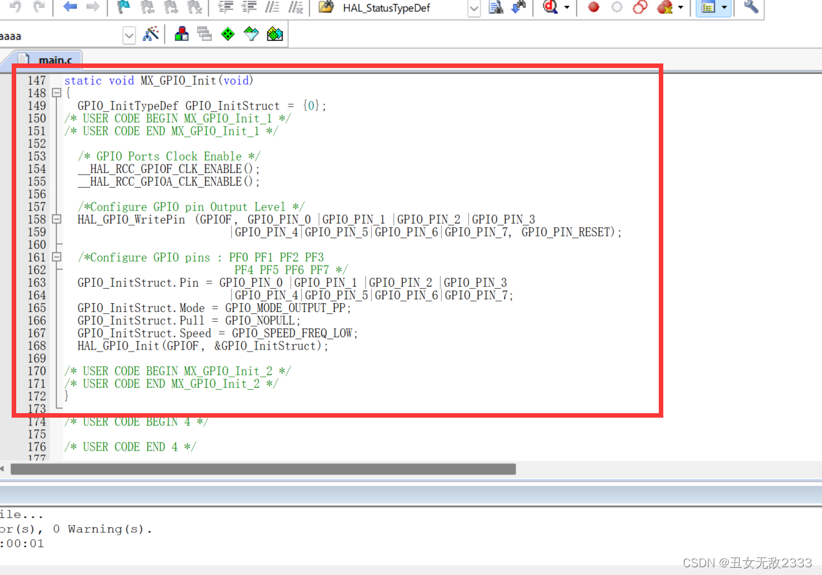Clear all bookmarks
822x575 pixels.
coord(194,7)
